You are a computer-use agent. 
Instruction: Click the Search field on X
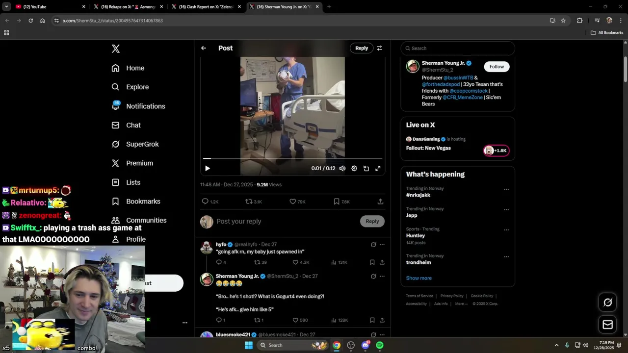point(458,48)
